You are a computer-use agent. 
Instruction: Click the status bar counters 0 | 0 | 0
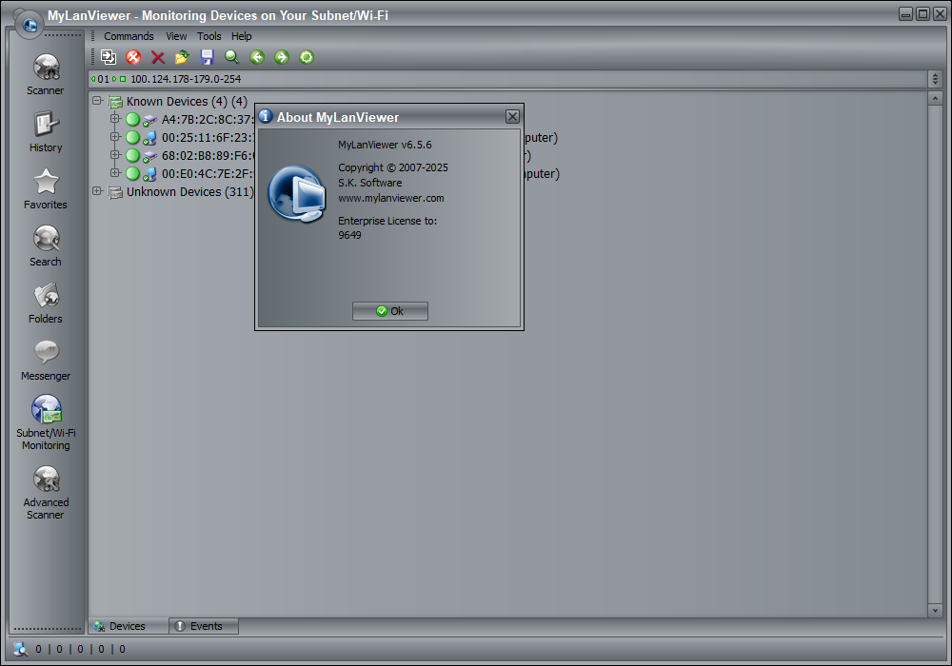pyautogui.click(x=80, y=649)
